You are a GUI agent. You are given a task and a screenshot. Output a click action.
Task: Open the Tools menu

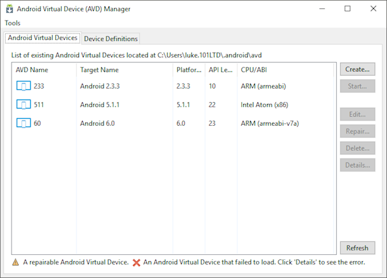pyautogui.click(x=12, y=23)
